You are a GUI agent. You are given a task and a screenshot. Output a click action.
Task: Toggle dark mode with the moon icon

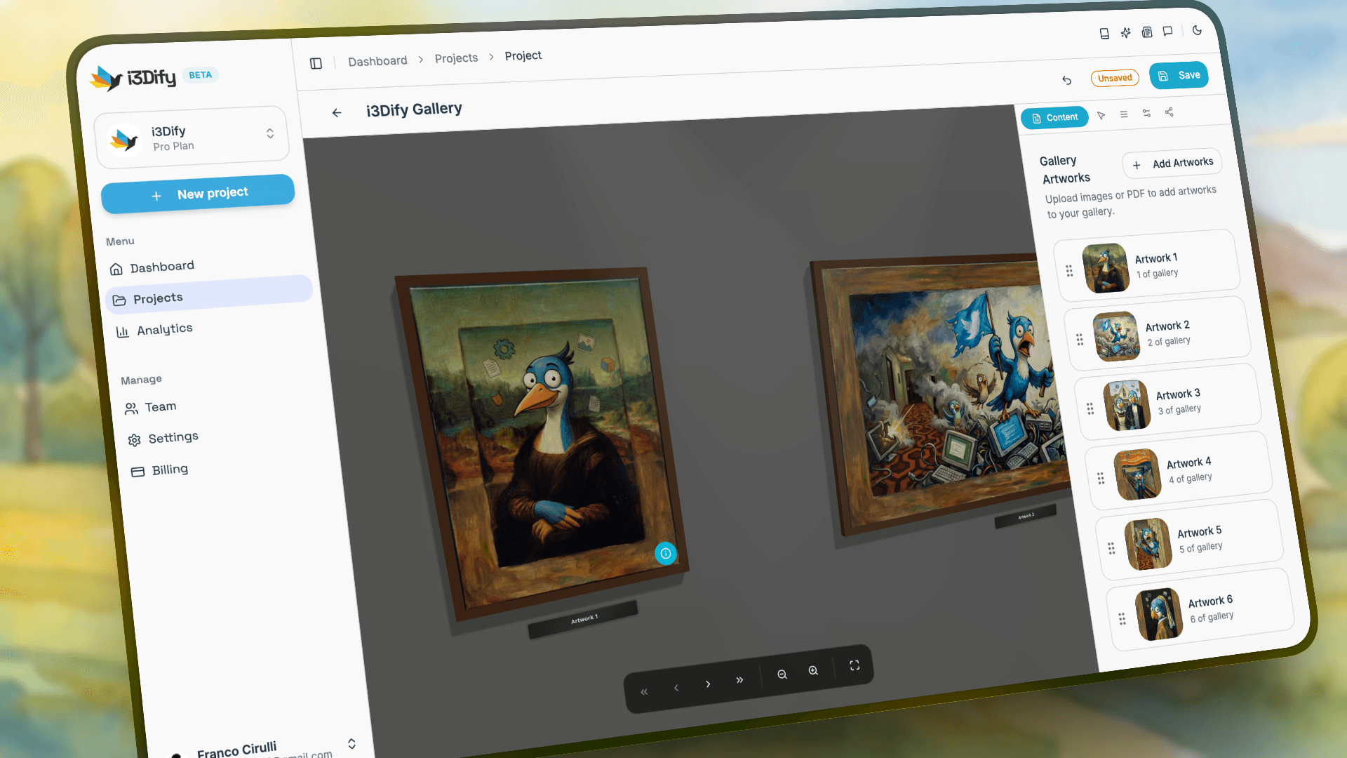1198,30
